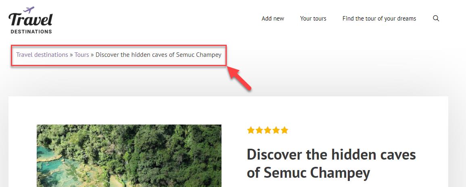
Task: Click the separator after Travel destinations breadcrumb
Action: point(71,55)
